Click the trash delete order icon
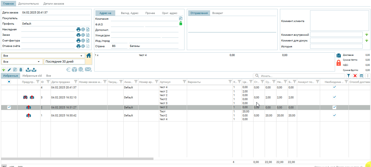 [x=21, y=69]
